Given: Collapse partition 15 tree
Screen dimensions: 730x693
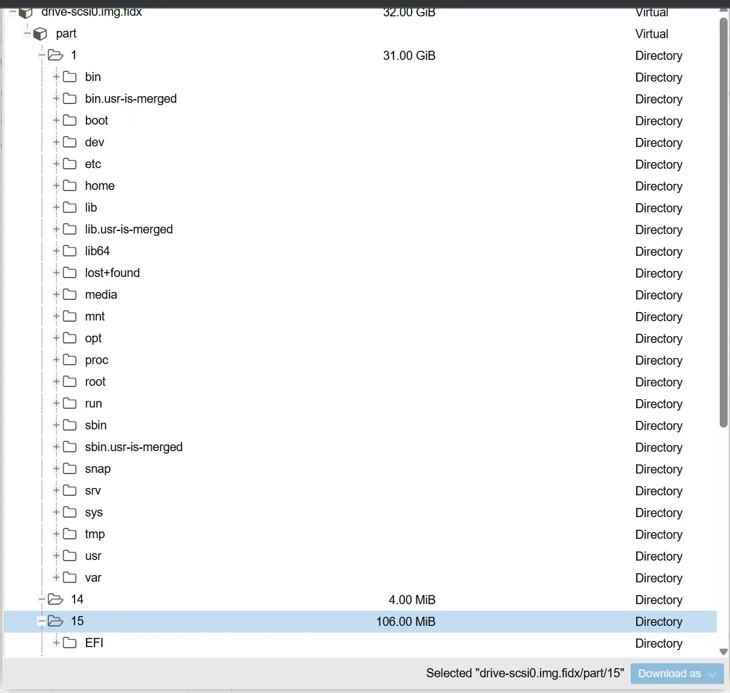Looking at the screenshot, I should pos(42,621).
